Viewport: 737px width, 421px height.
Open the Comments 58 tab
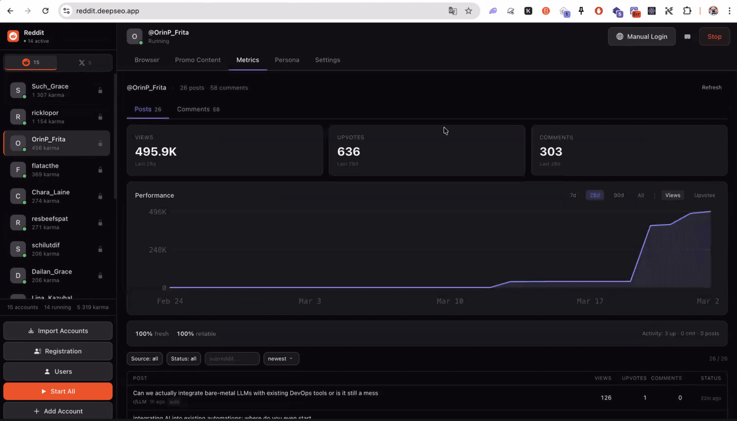198,109
